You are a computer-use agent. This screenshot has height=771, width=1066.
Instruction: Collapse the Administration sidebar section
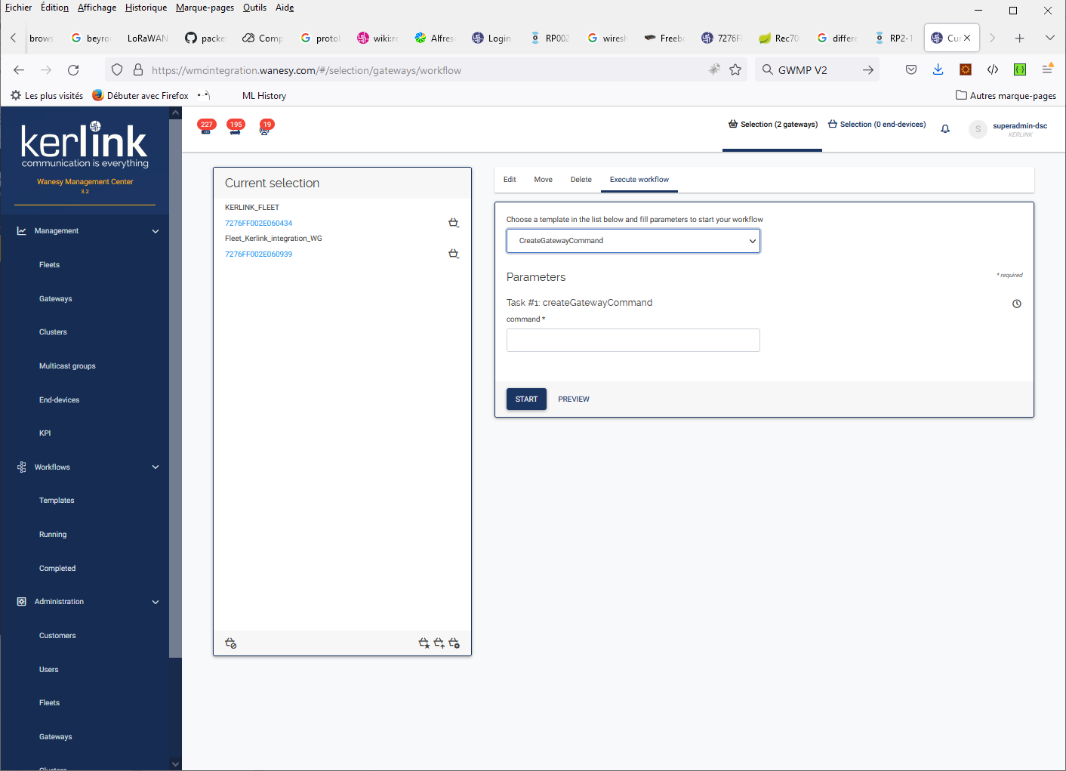point(156,602)
